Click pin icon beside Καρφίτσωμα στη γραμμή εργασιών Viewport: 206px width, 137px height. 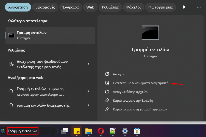pyautogui.click(x=107, y=109)
